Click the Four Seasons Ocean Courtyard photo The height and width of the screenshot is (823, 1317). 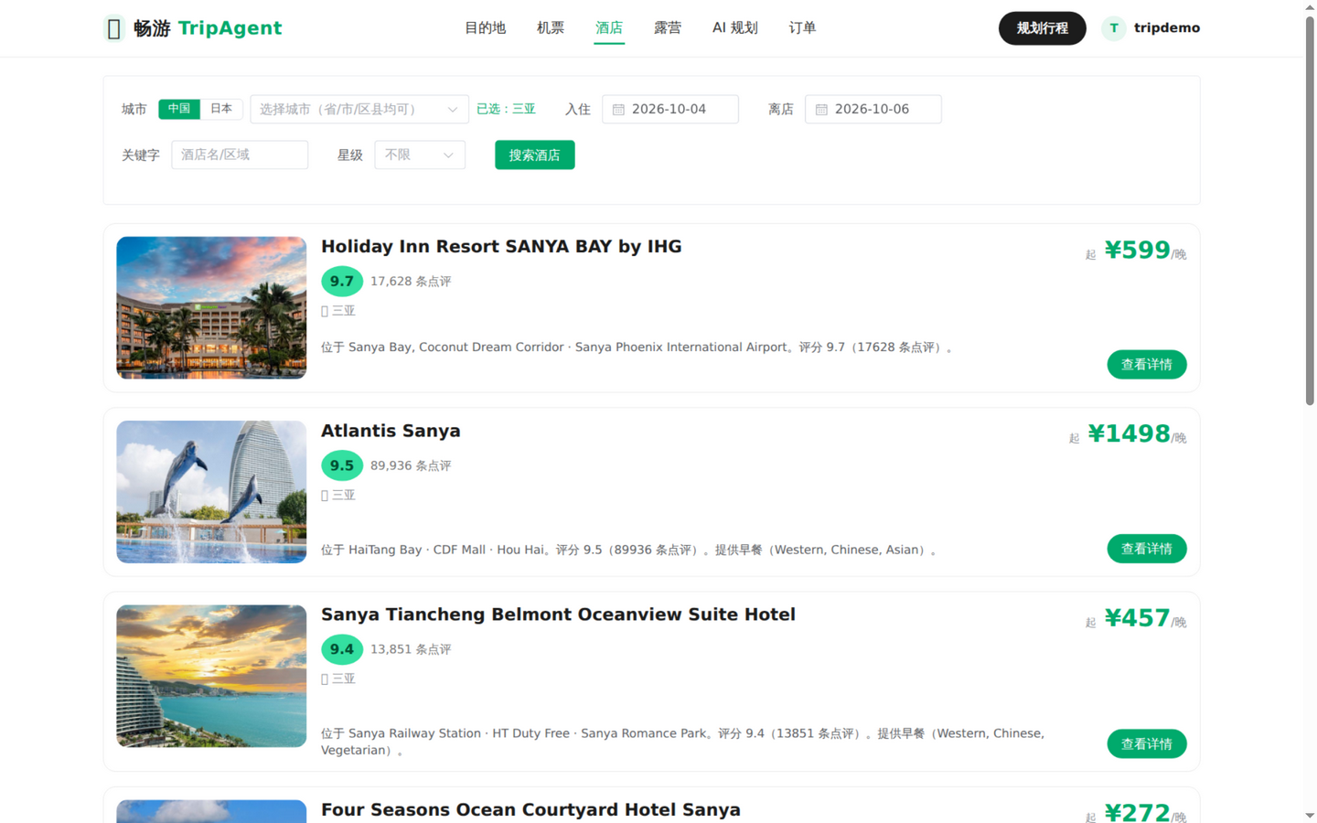pos(211,811)
